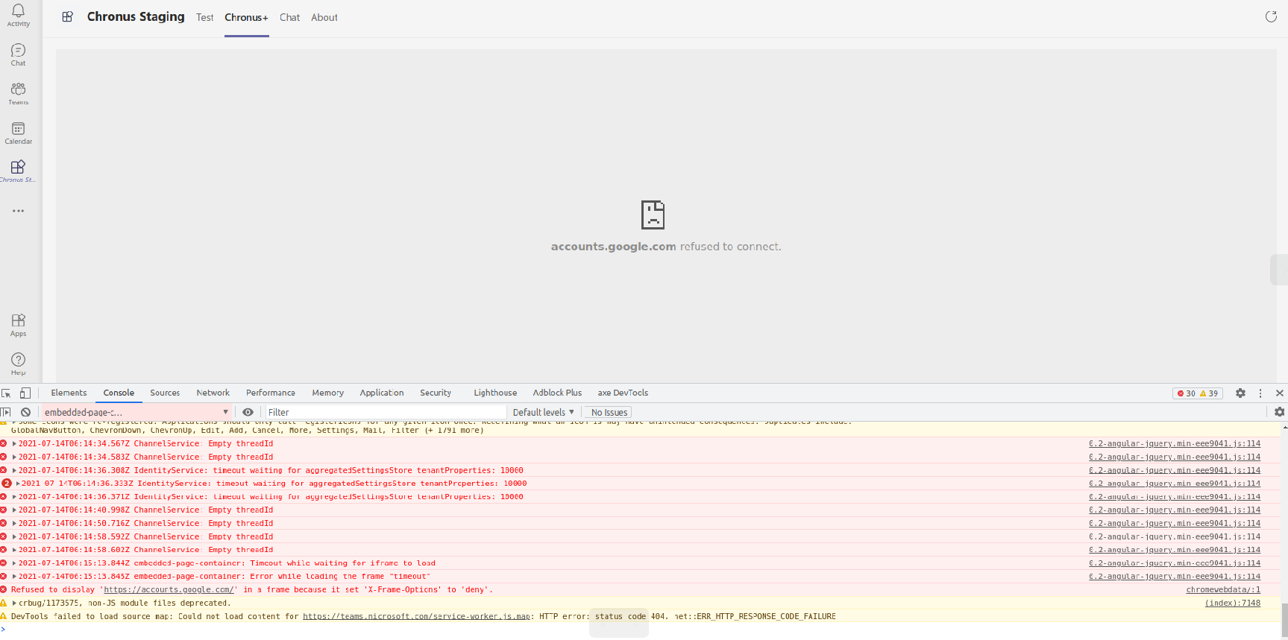Viewport: 1288px width, 640px height.
Task: Select the Chronus+ tab
Action: 246,17
